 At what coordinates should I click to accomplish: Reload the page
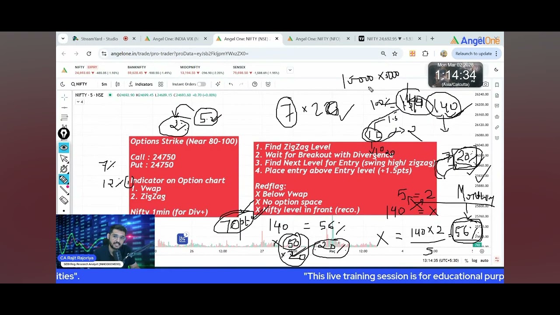pos(89,53)
